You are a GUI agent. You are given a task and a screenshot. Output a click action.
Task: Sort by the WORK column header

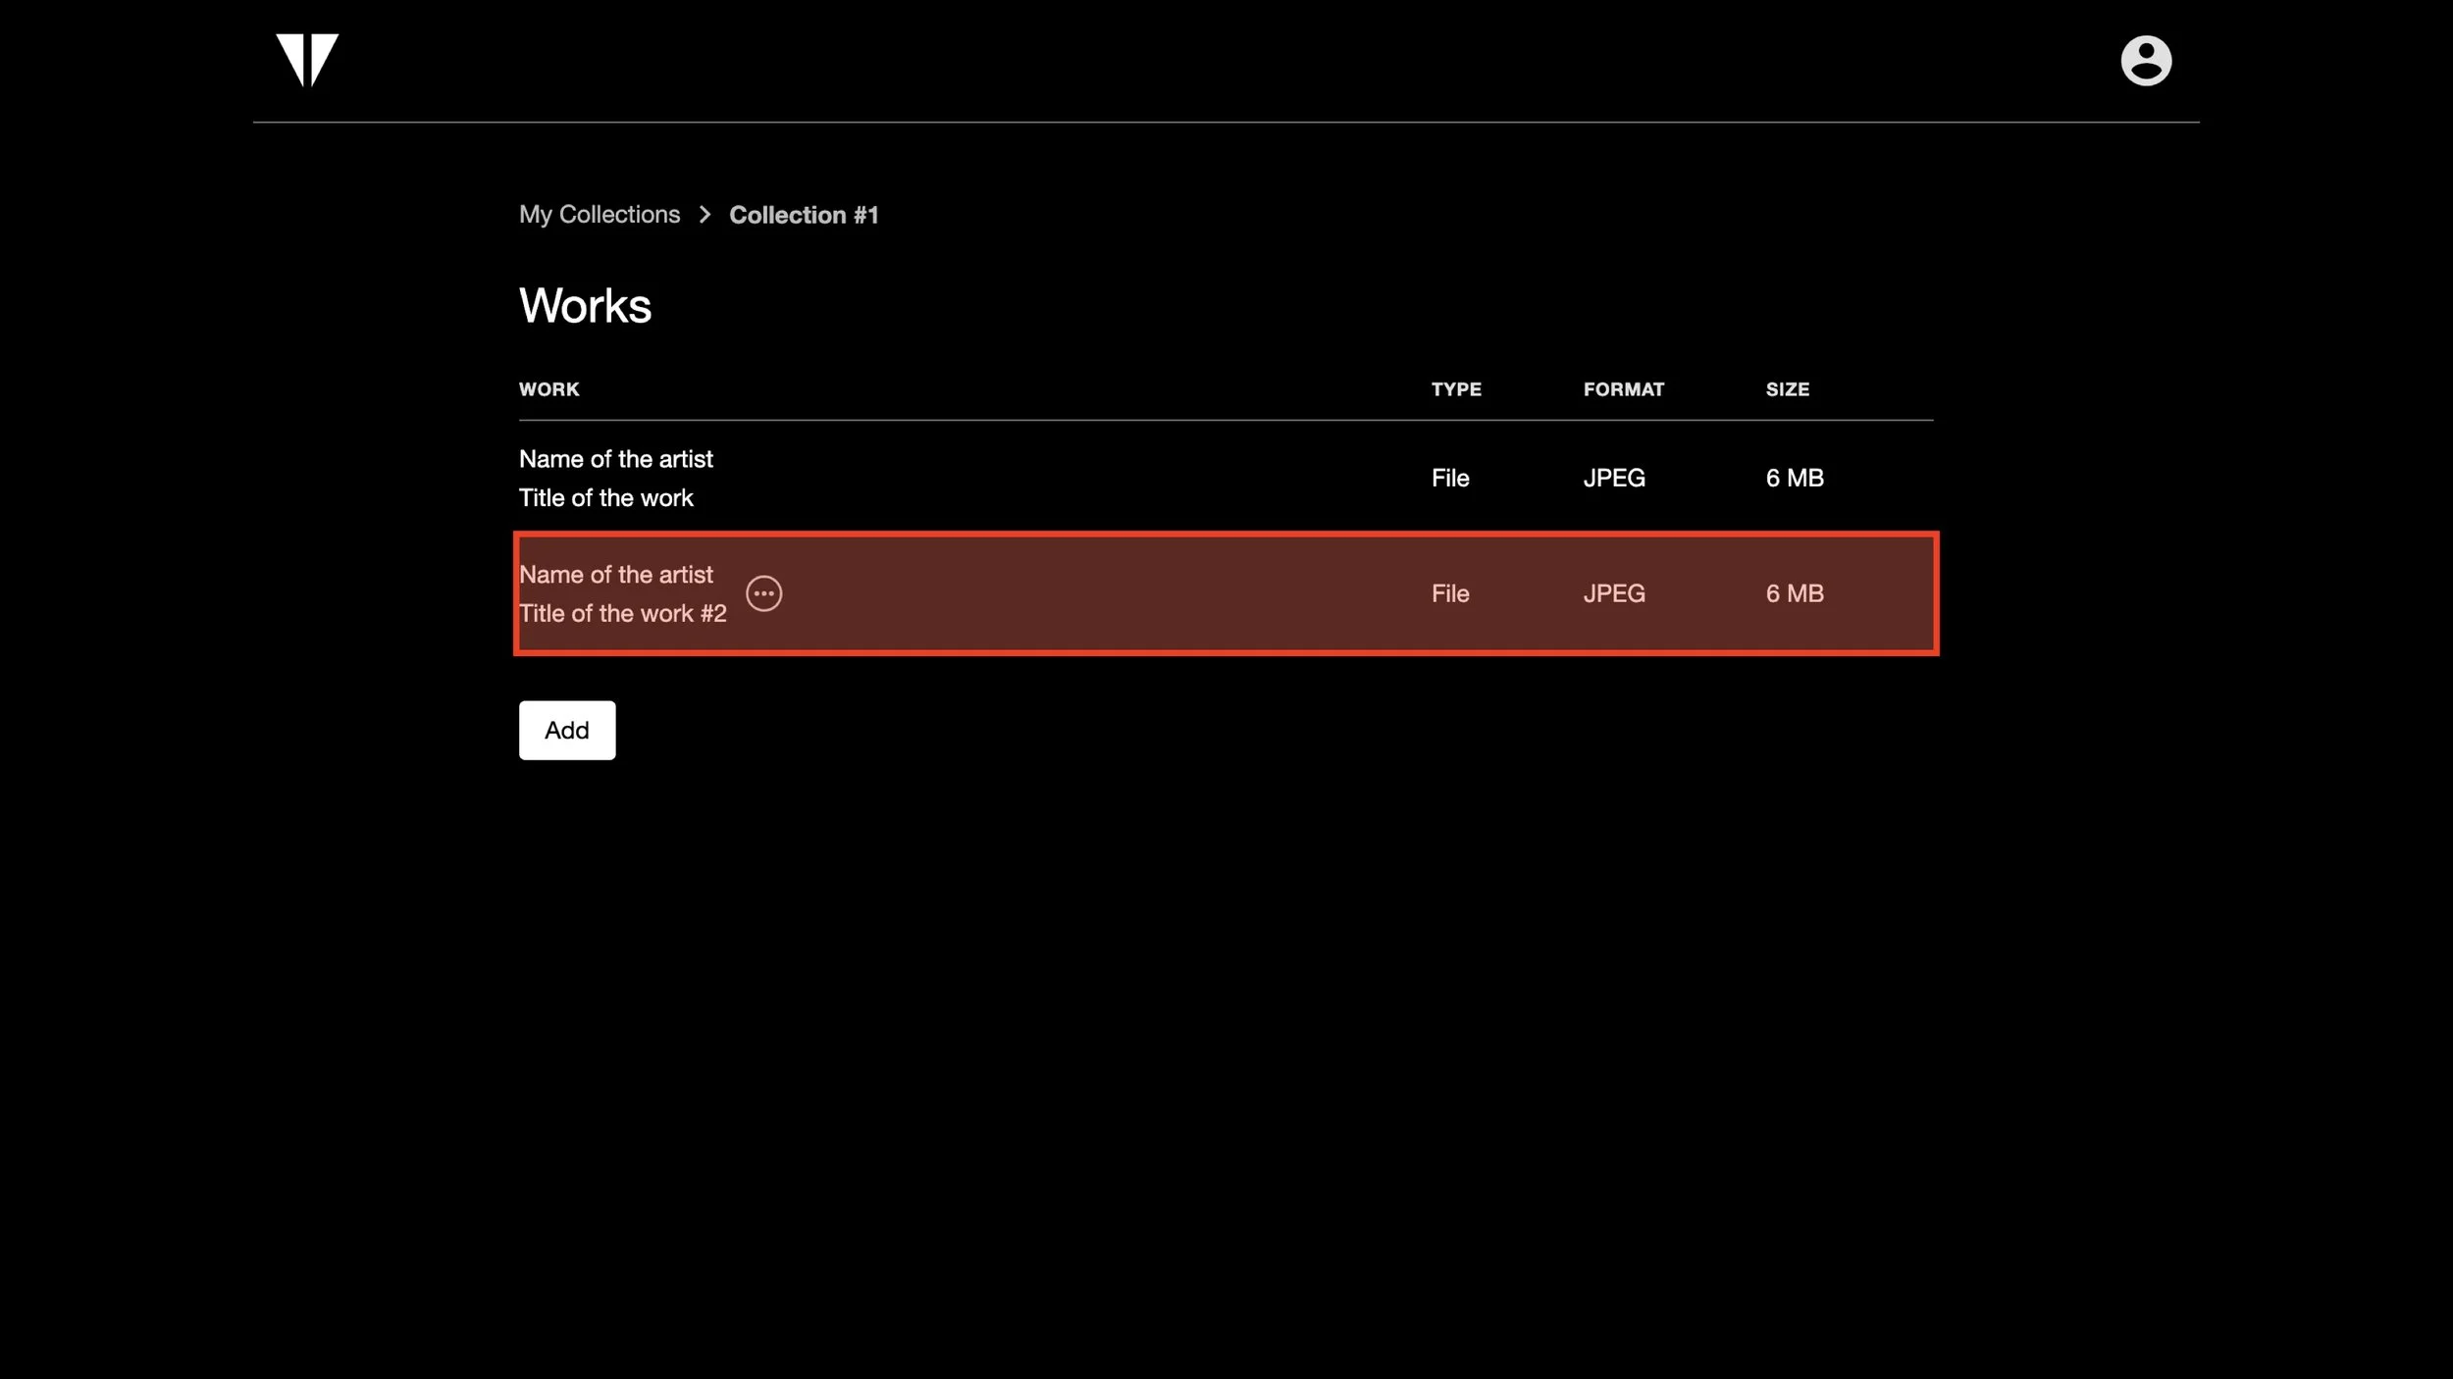pos(548,389)
